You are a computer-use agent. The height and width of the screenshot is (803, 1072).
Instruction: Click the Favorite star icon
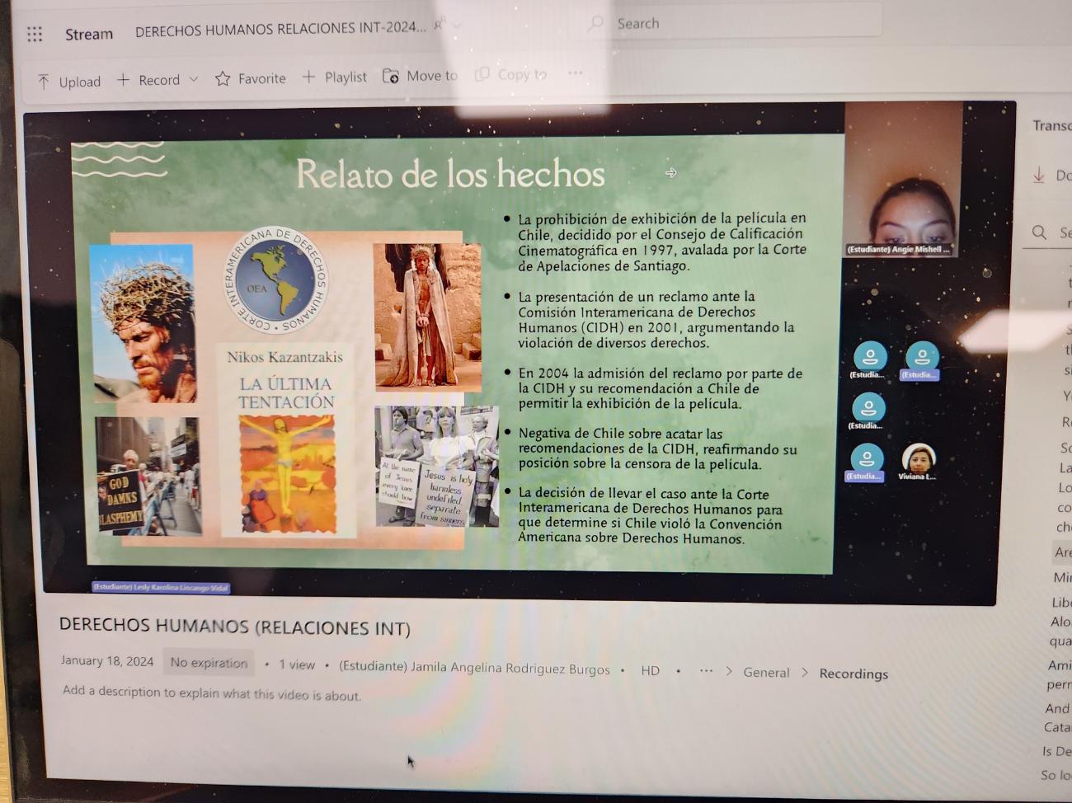pyautogui.click(x=223, y=78)
